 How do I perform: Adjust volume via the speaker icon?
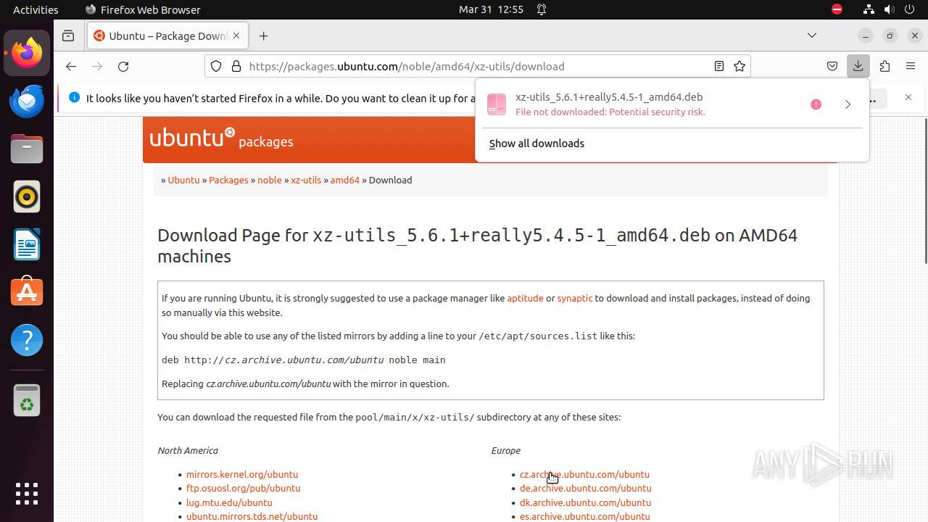(x=890, y=9)
